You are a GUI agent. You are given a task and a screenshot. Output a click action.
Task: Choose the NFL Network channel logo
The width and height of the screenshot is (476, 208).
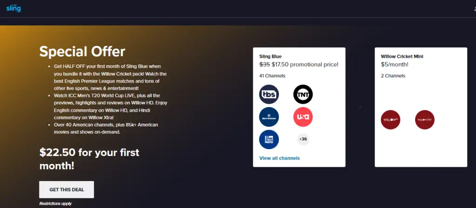coord(269,117)
